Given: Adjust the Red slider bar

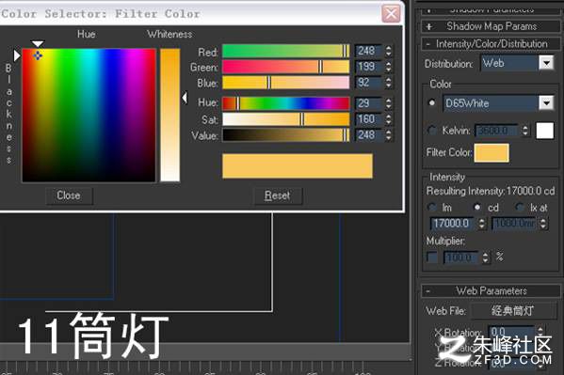Looking at the screenshot, I should pyautogui.click(x=285, y=51).
